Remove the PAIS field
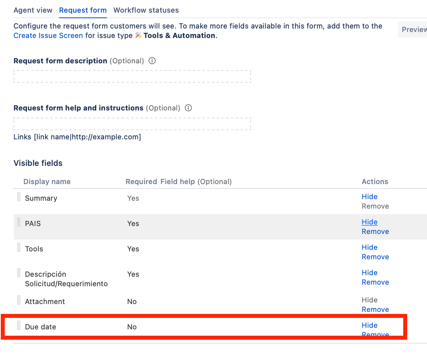 click(375, 232)
